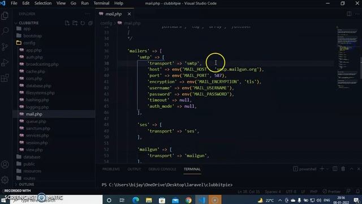The width and height of the screenshot is (362, 204).
Task: Click the New Folder icon in explorer
Action: (x=75, y=23)
